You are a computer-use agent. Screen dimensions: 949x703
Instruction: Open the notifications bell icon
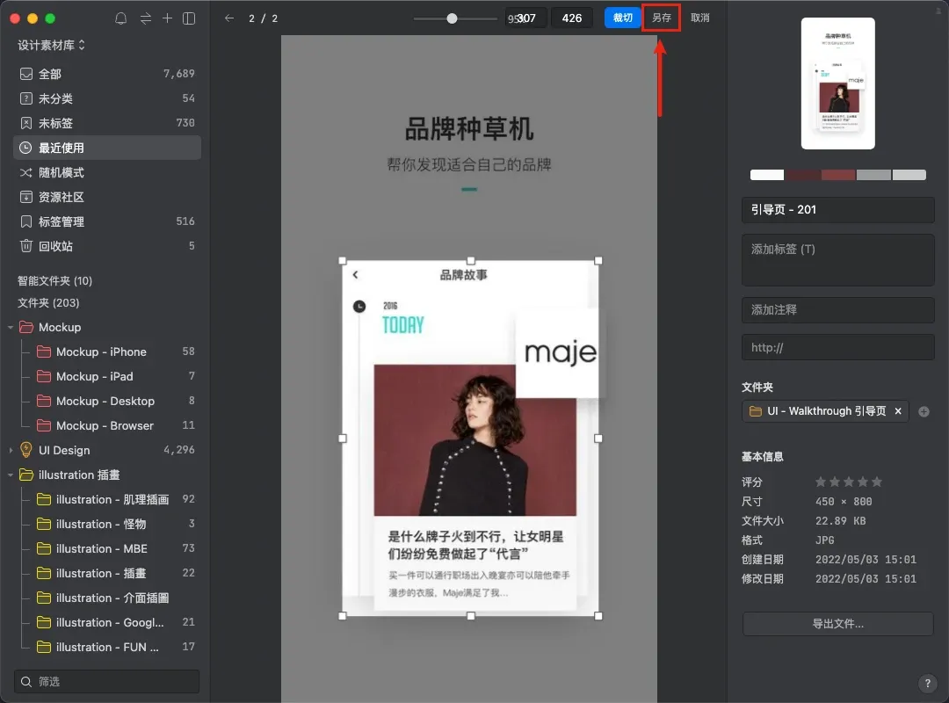click(121, 18)
